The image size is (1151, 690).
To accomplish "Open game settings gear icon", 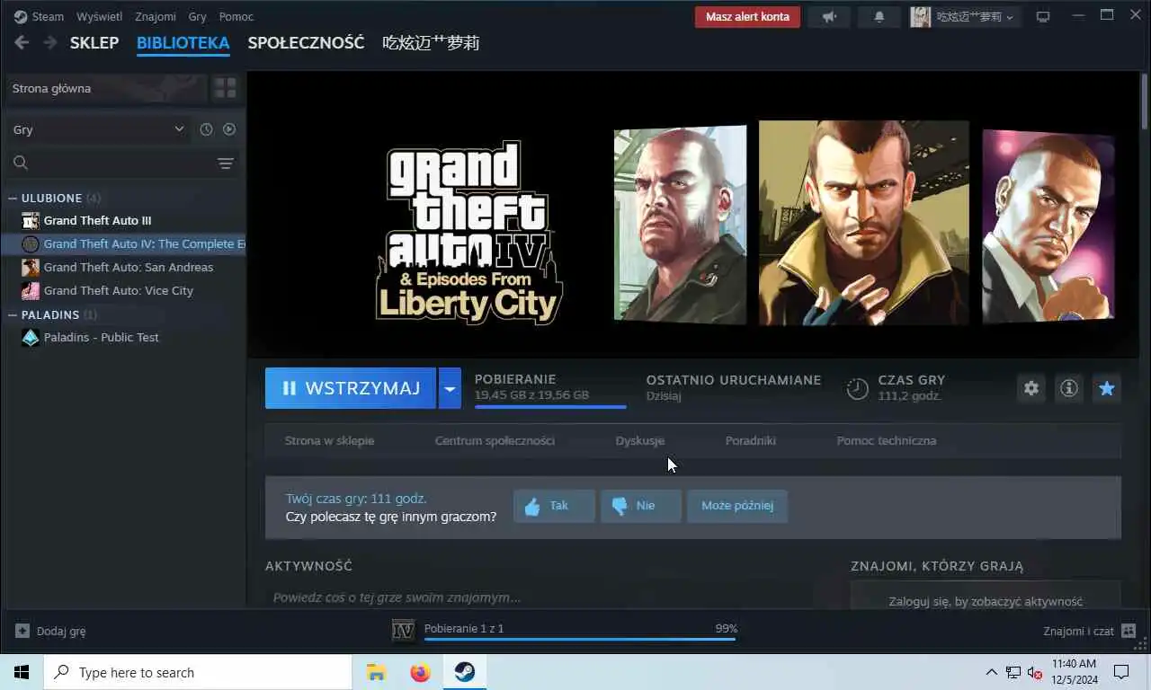I will click(x=1031, y=388).
